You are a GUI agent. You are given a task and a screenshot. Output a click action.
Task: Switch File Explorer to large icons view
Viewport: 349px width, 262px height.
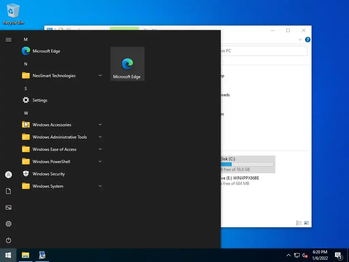tap(306, 223)
